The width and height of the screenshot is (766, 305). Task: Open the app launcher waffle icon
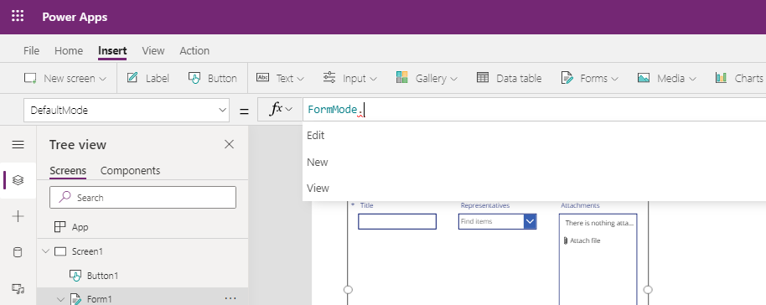(x=18, y=17)
